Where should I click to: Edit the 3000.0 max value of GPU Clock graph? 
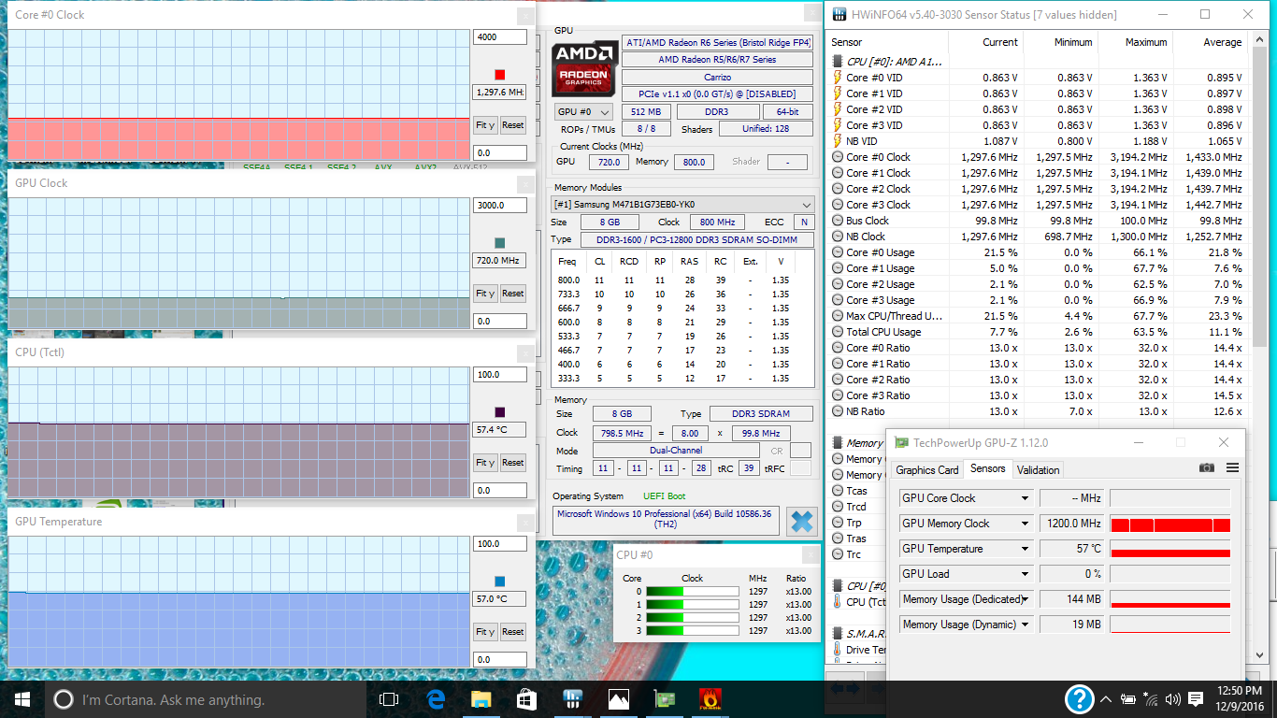click(x=500, y=206)
